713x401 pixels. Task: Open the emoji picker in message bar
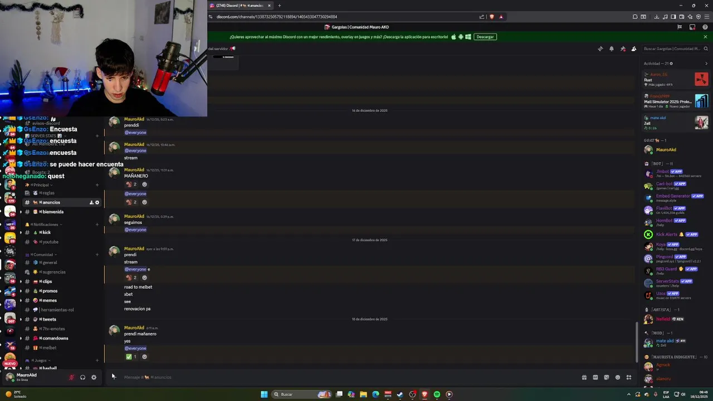click(618, 377)
